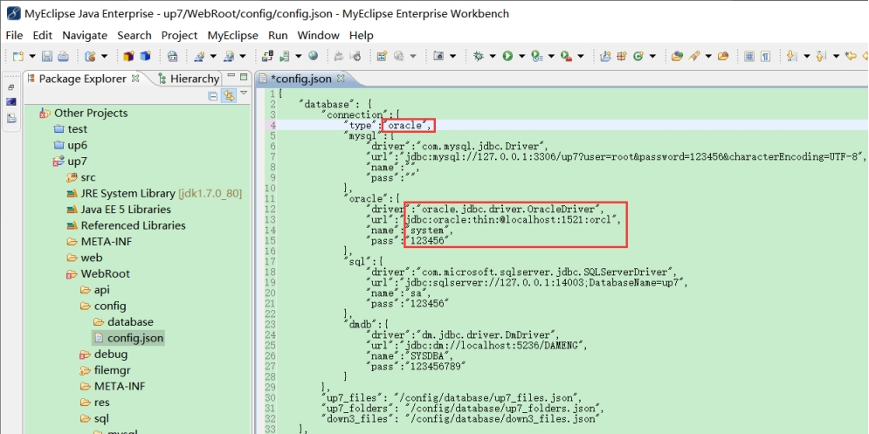Click the New Java Class green icon
The height and width of the screenshot is (434, 869).
coord(638,56)
